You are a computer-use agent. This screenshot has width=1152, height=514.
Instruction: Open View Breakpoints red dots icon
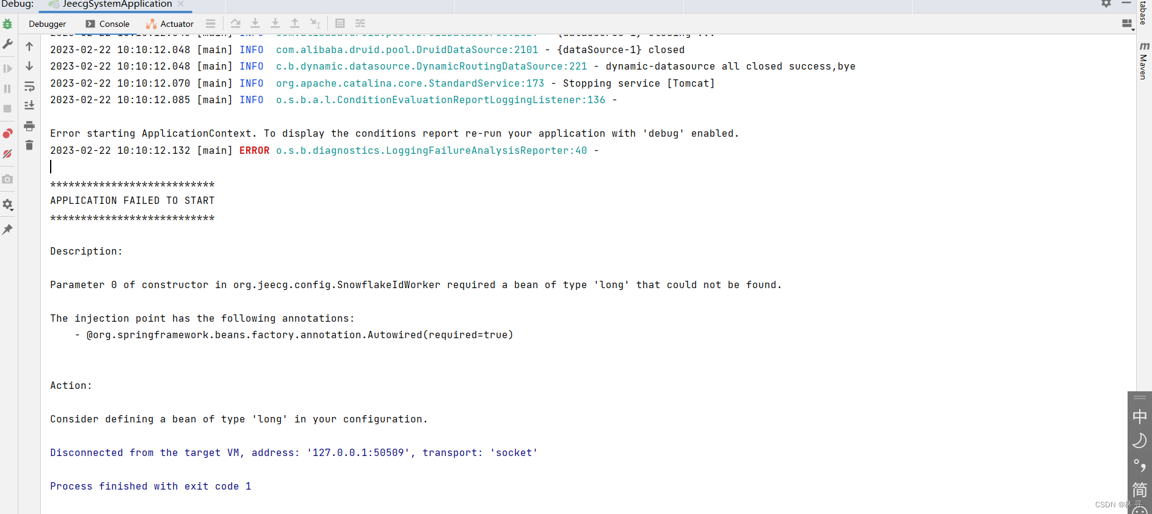(7, 133)
